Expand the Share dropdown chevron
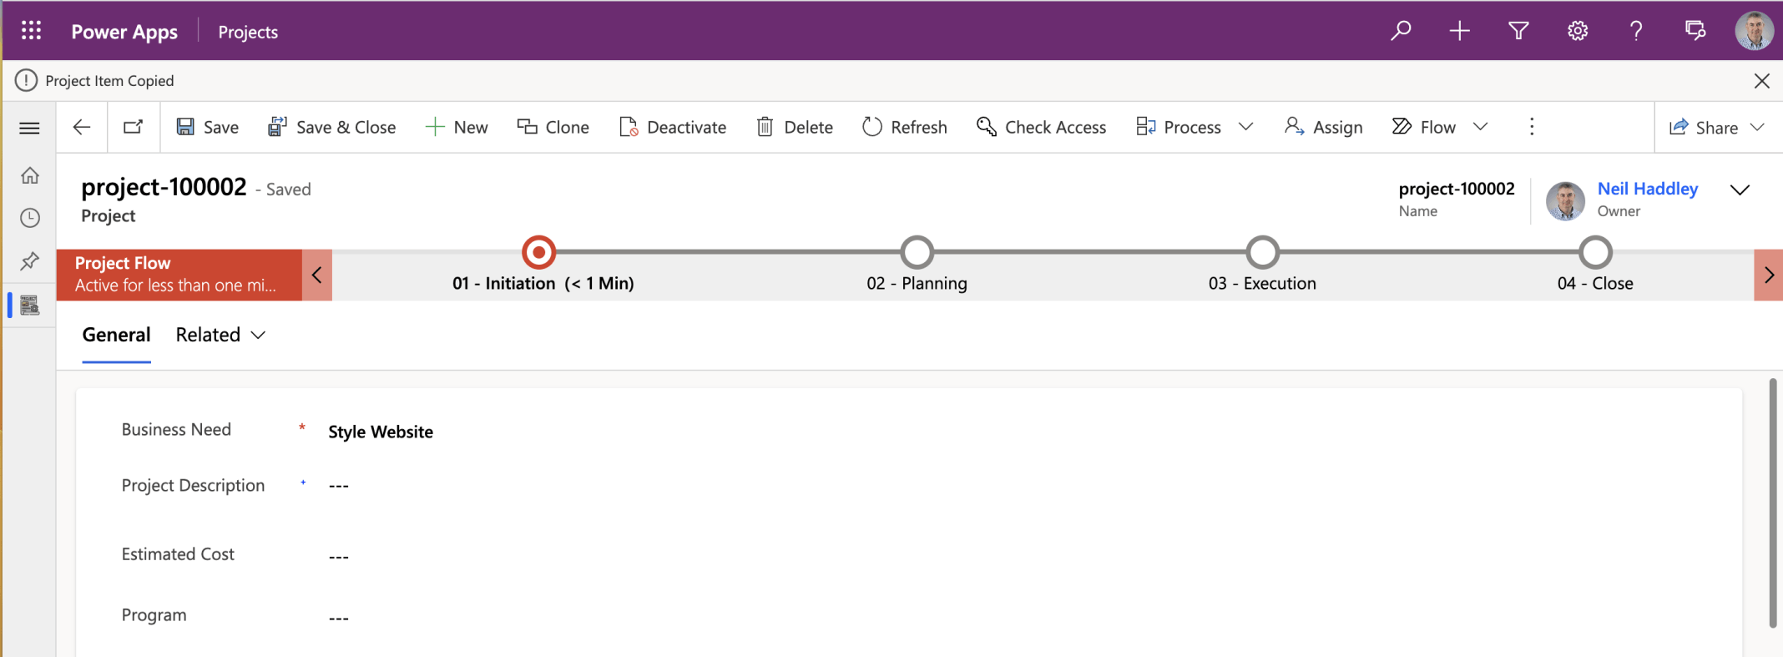 click(1757, 128)
